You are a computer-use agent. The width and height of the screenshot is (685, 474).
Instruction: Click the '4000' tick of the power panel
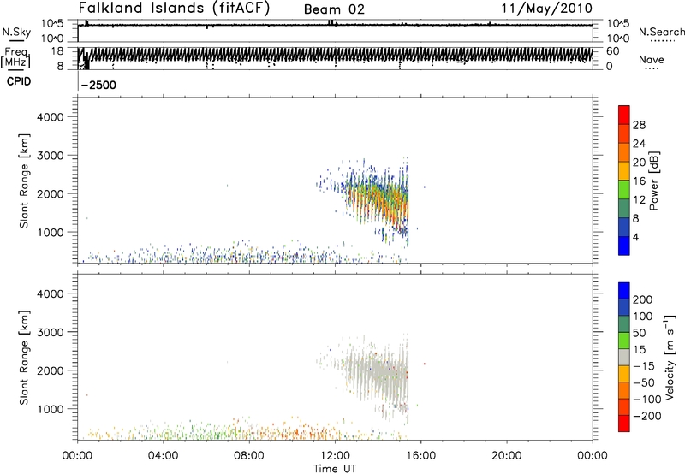pyautogui.click(x=51, y=117)
